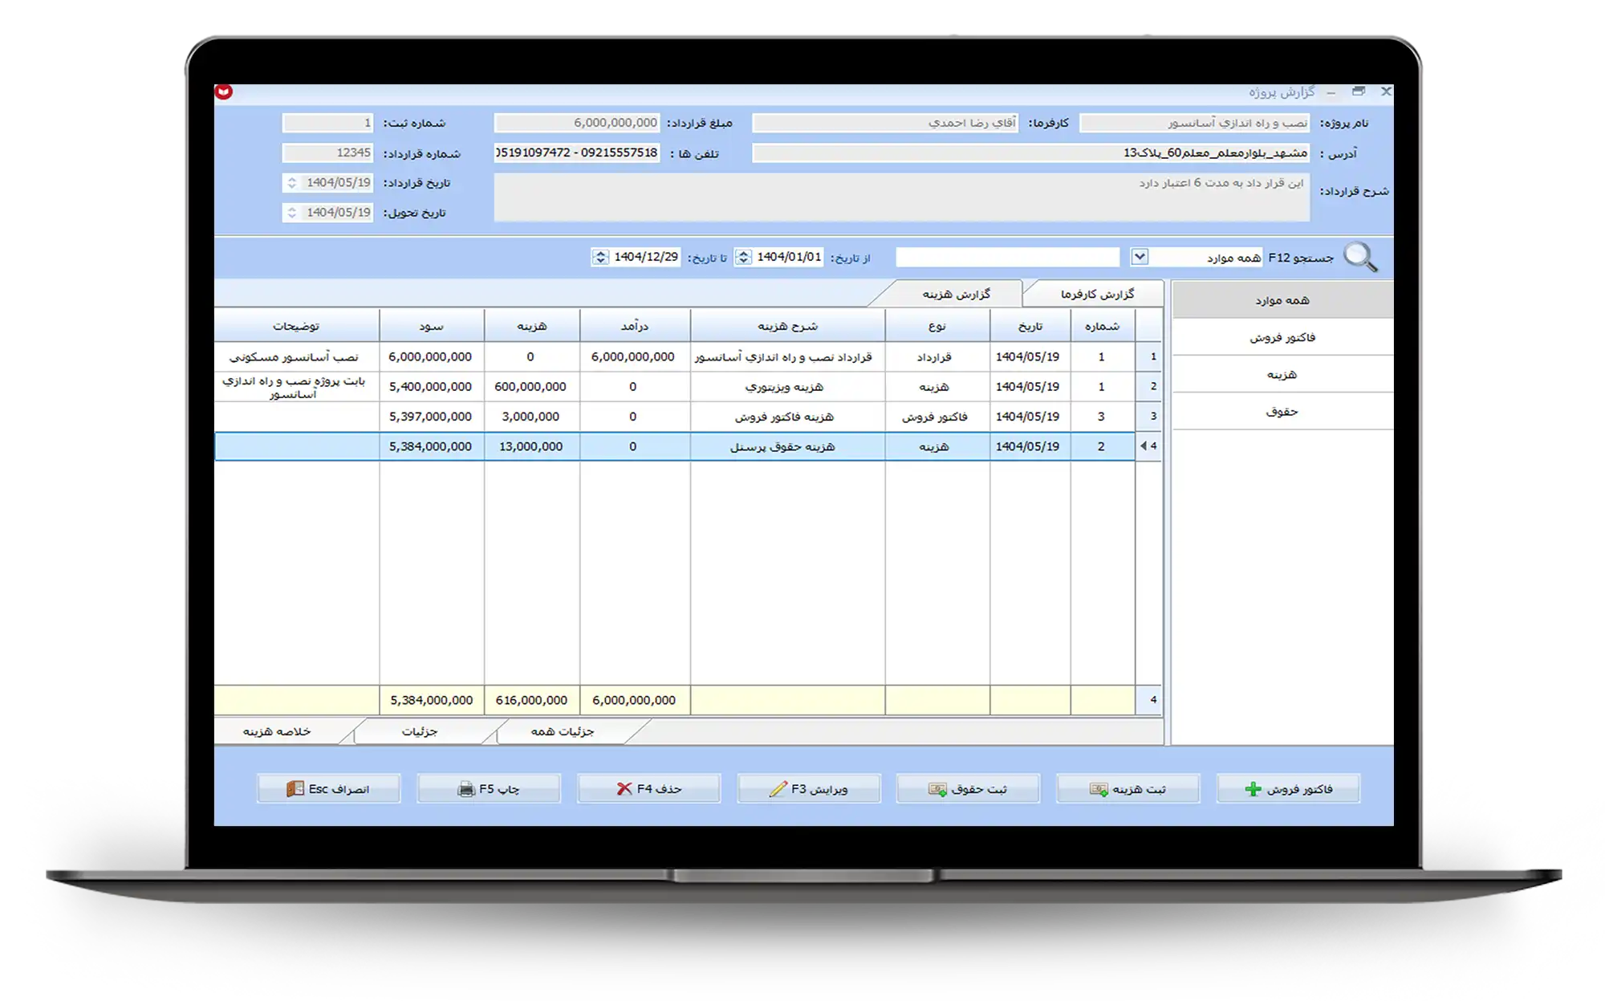Click the red logo icon in title bar
This screenshot has width=1605, height=1001.
(x=224, y=92)
